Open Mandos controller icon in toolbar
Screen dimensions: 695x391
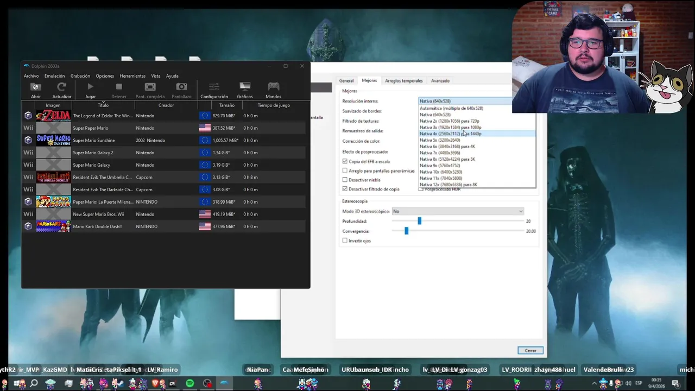274,87
